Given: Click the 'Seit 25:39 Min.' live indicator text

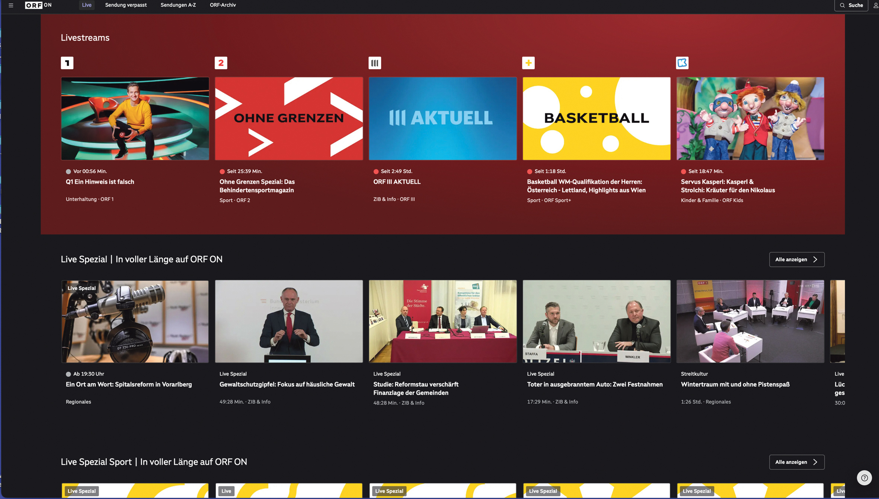Looking at the screenshot, I should (x=244, y=171).
